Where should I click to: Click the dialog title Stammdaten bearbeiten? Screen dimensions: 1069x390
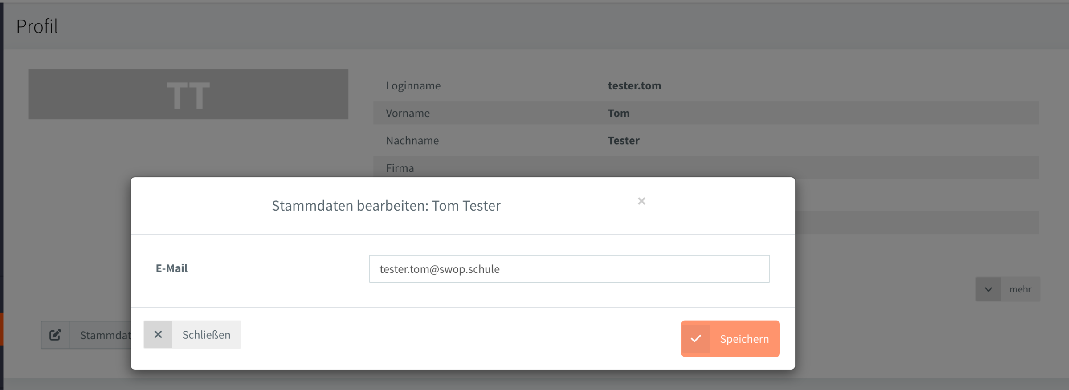(x=386, y=206)
